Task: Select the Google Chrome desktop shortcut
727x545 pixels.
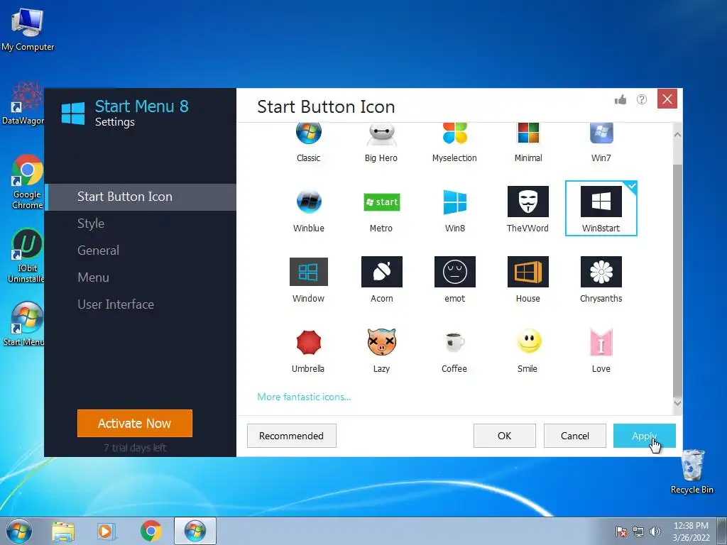Action: click(27, 182)
